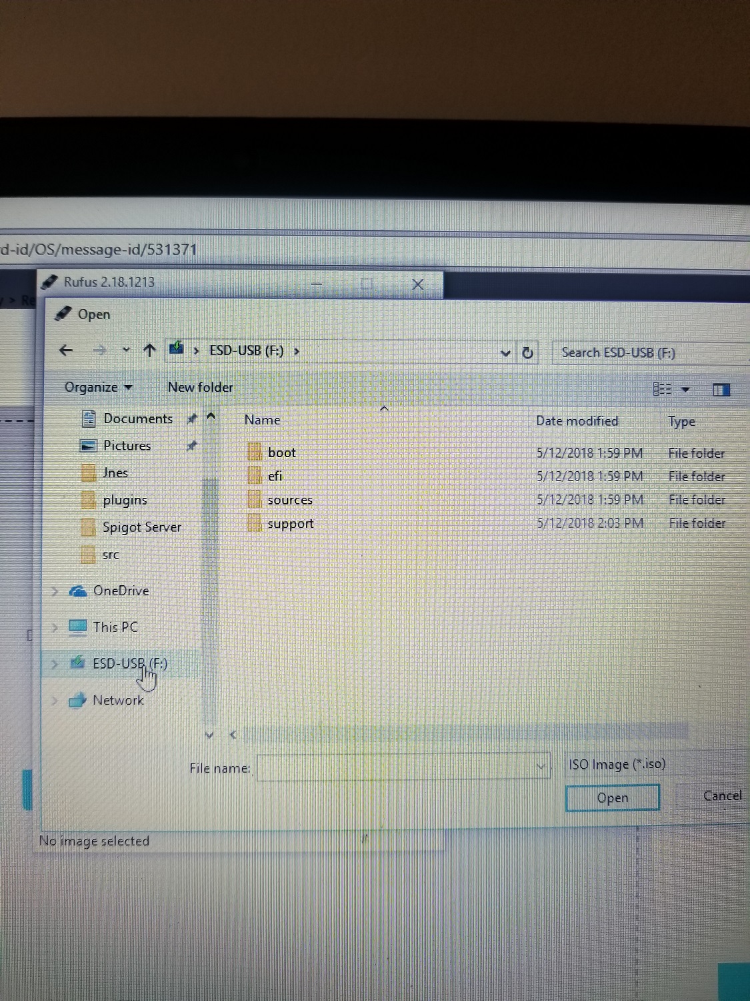750x1001 pixels.
Task: Expand the This PC tree item
Action: tap(55, 627)
